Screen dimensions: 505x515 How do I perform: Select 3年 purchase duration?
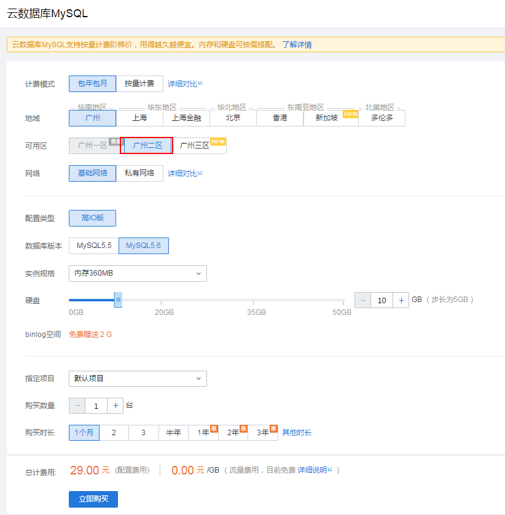(263, 433)
